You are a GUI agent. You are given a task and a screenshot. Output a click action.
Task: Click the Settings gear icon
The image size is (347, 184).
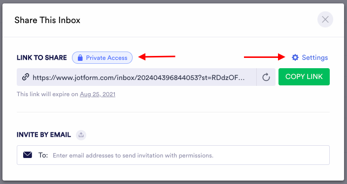pyautogui.click(x=295, y=57)
